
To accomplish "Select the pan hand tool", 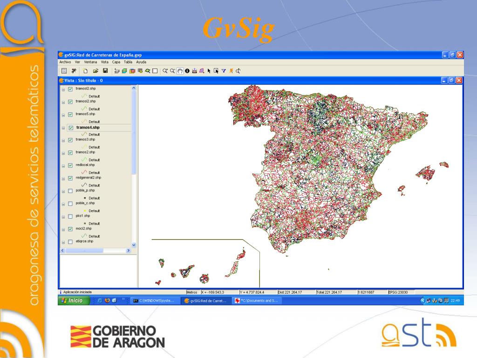I will point(180,71).
